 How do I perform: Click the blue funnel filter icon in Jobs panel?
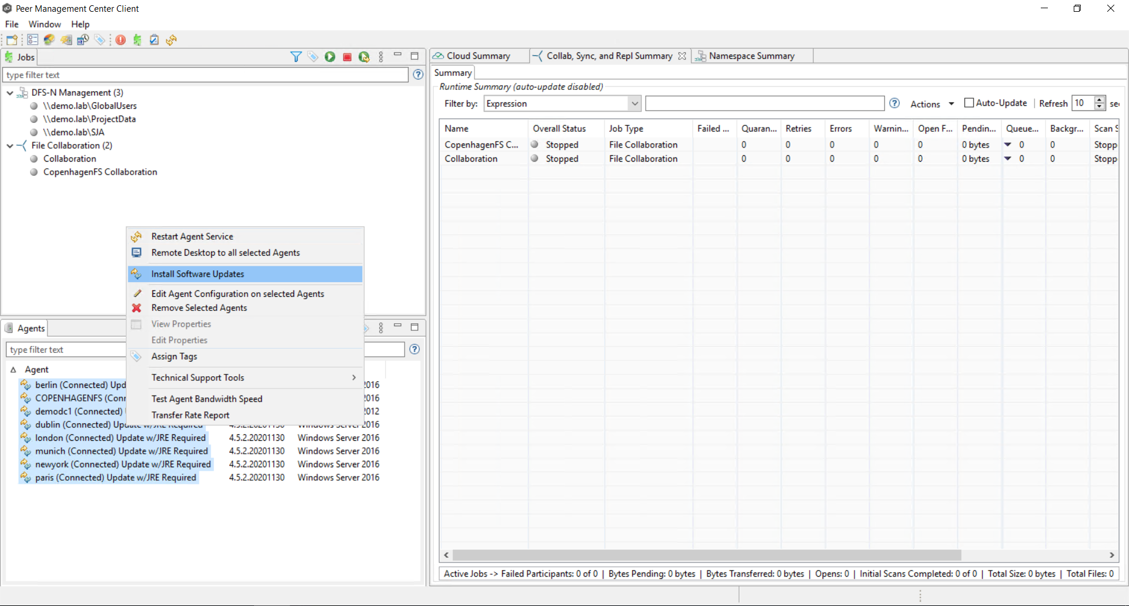(296, 57)
